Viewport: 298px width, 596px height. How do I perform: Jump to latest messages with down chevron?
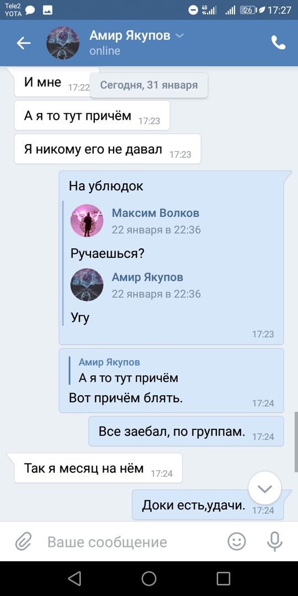(x=264, y=488)
